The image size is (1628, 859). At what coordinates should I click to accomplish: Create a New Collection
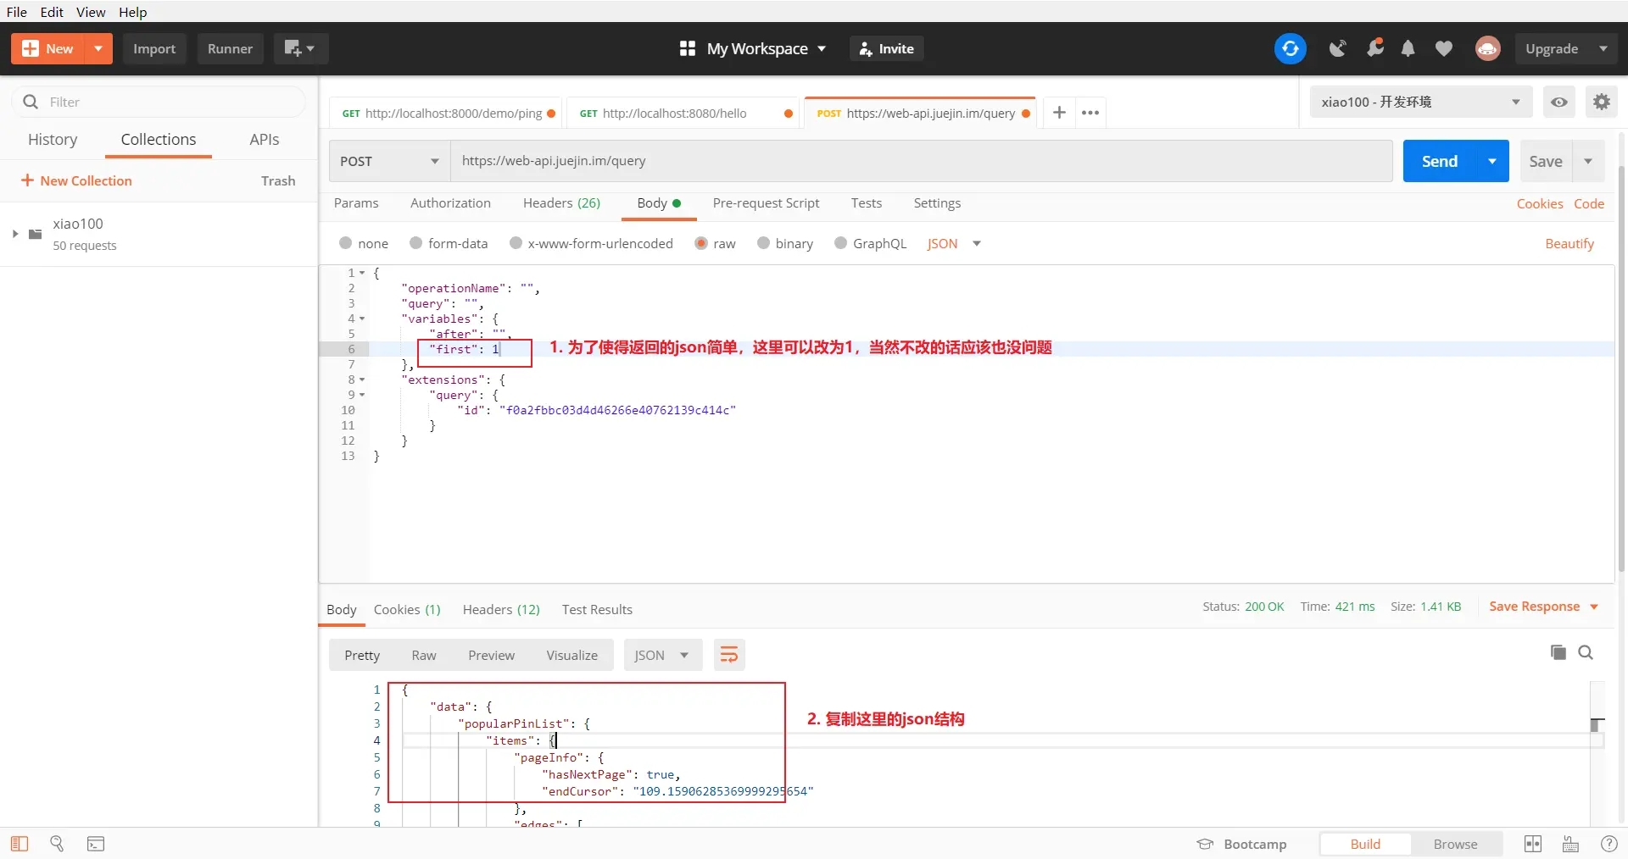(76, 180)
